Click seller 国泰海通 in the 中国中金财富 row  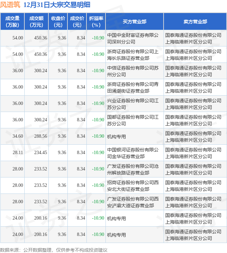click(x=193, y=38)
